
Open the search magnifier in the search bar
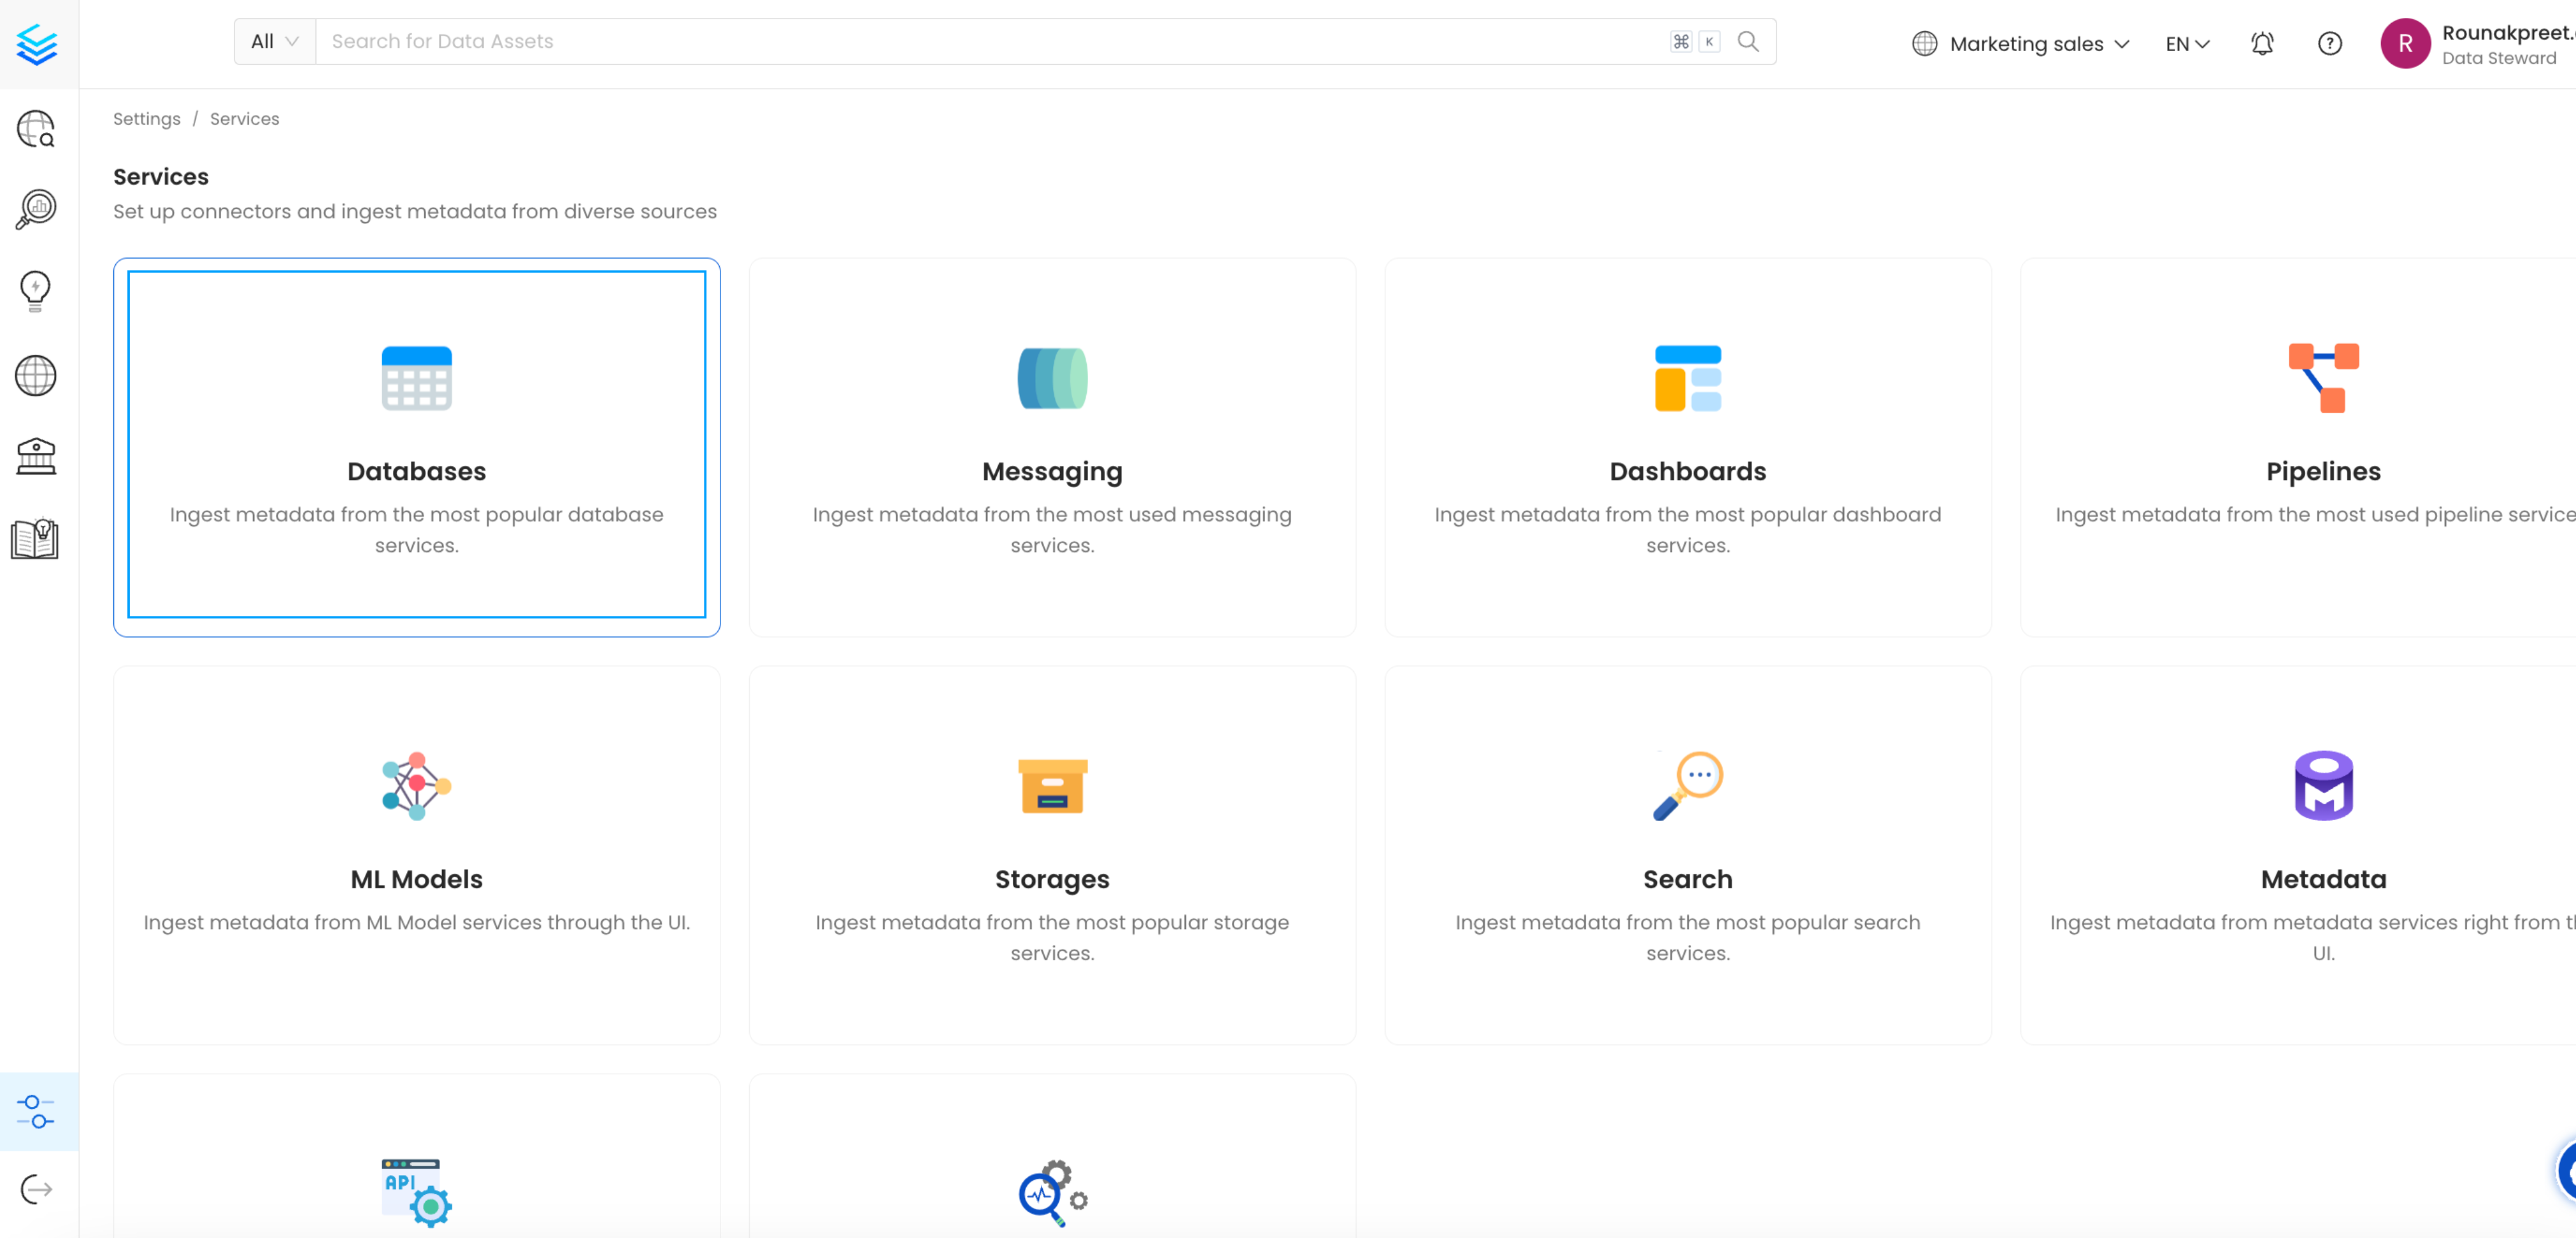[1749, 41]
